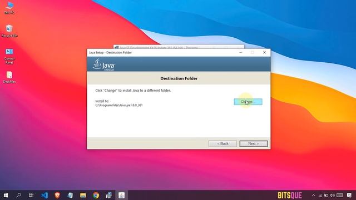Minimize the Java Setup window
Image resolution: width=356 pixels, height=200 pixels.
241,52
